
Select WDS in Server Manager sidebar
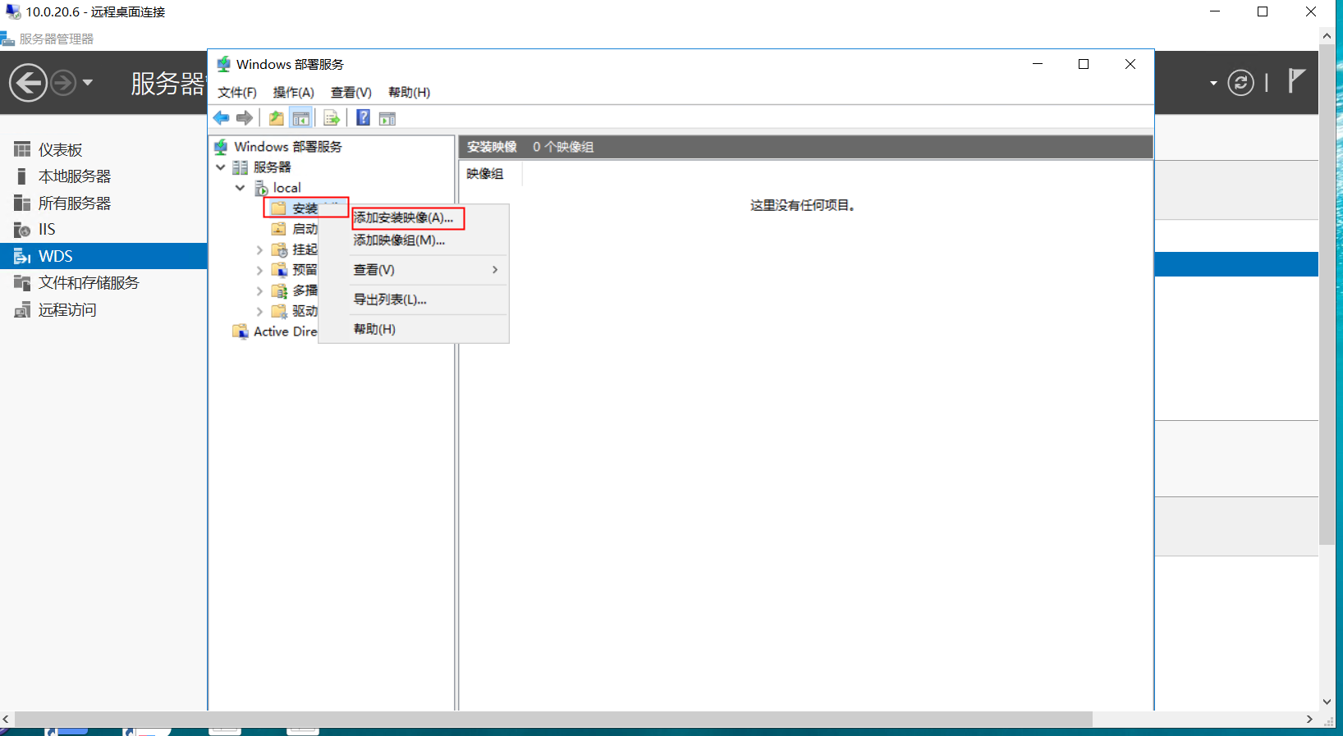(x=103, y=256)
